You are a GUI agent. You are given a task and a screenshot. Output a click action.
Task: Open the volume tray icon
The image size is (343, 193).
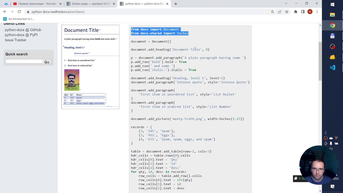coord(331,149)
